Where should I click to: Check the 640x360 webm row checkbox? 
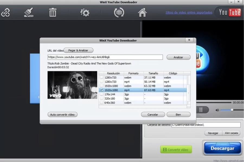[x=101, y=103]
